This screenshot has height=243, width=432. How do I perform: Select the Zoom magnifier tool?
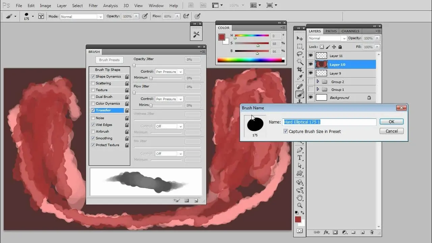300,206
